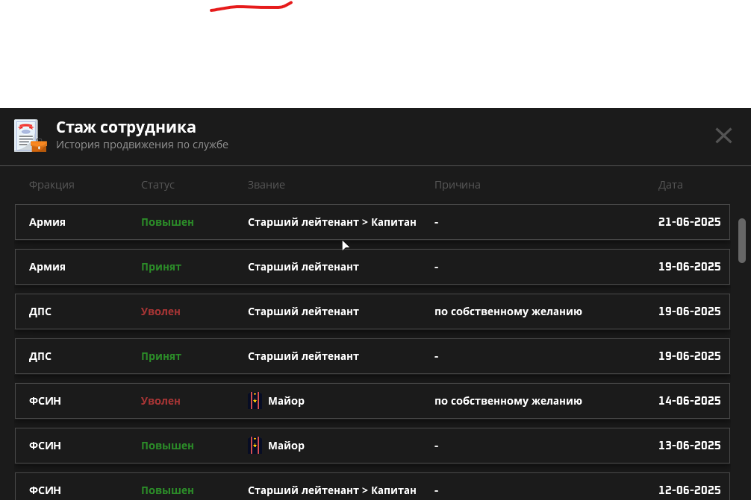Click Принят status in the Армия row
751x500 pixels.
[161, 267]
